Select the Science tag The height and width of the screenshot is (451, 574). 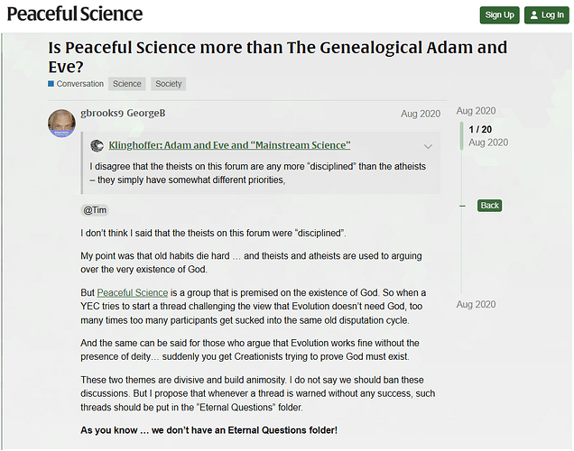coord(127,84)
